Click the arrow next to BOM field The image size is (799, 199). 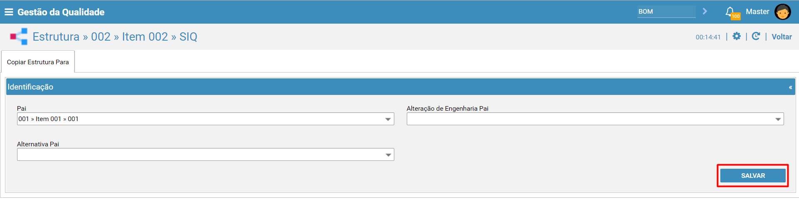pos(705,11)
